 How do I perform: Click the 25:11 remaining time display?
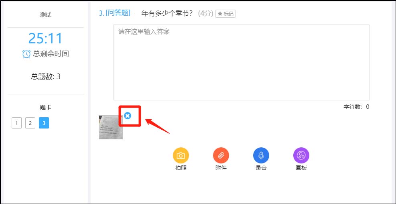pos(45,39)
